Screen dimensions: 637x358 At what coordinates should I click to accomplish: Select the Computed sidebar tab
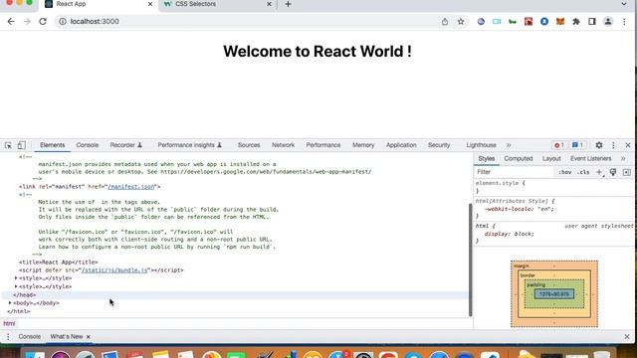point(519,159)
